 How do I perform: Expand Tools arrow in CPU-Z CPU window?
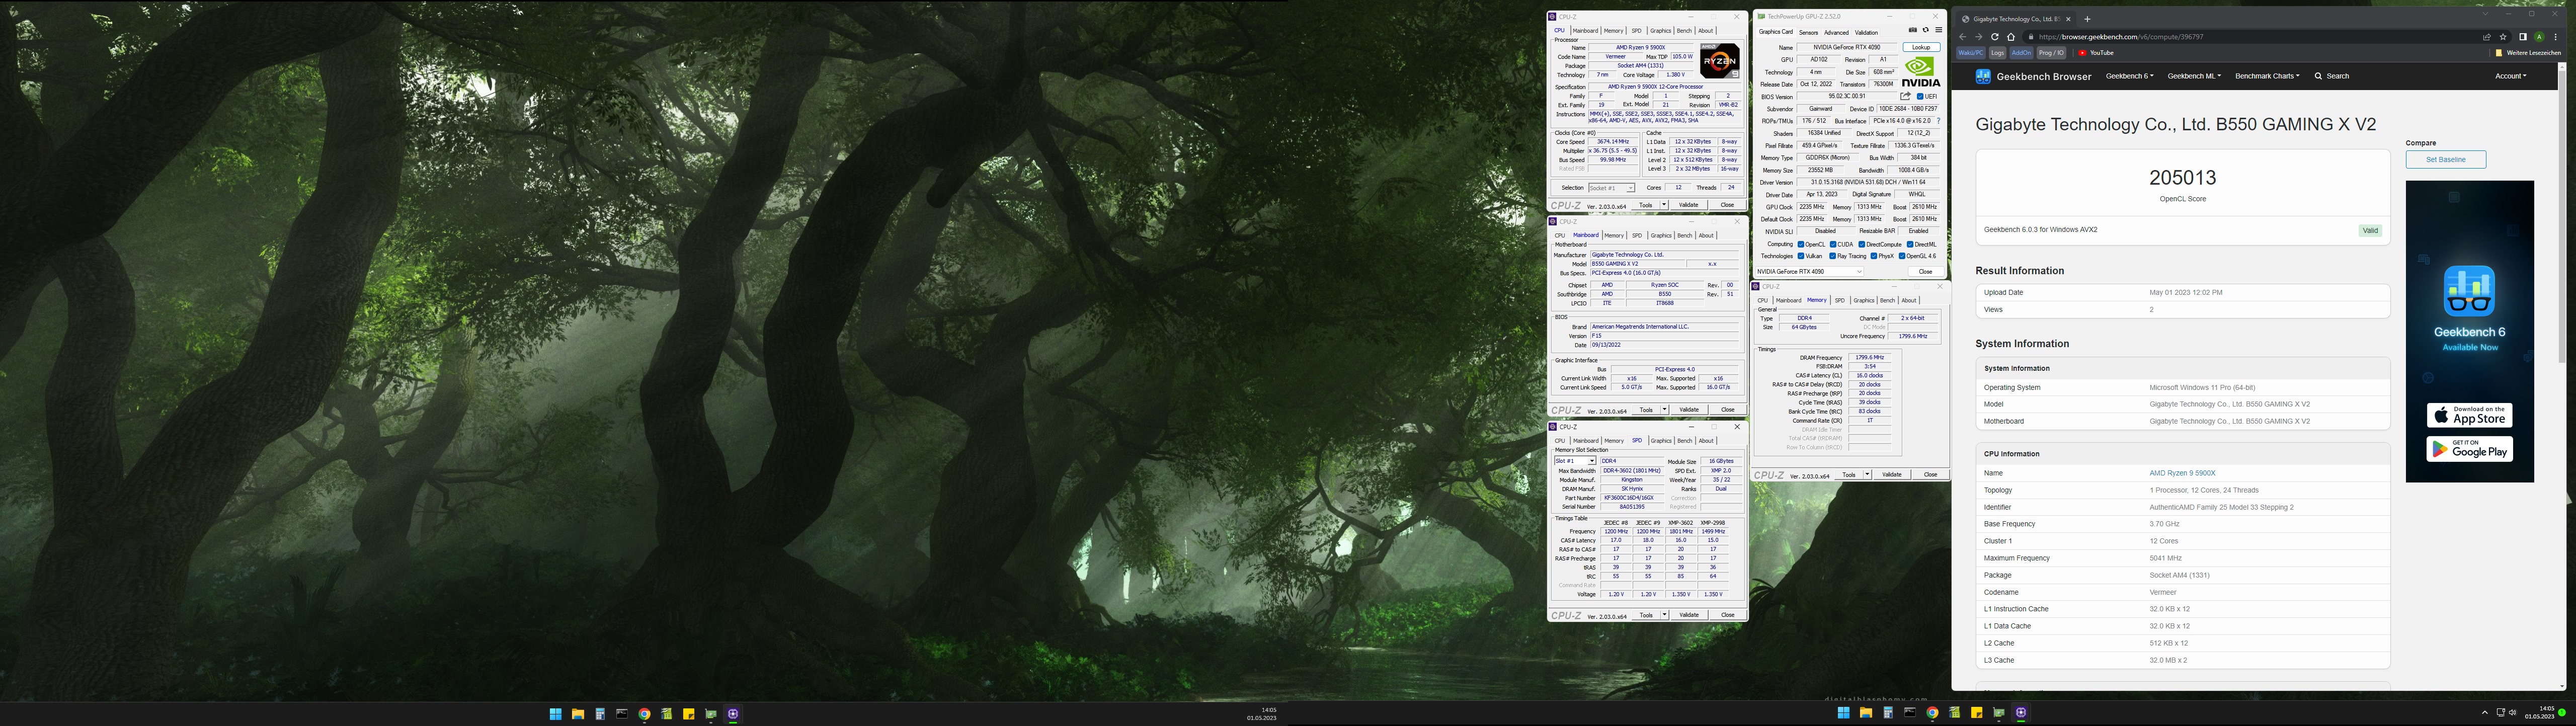[x=1664, y=205]
